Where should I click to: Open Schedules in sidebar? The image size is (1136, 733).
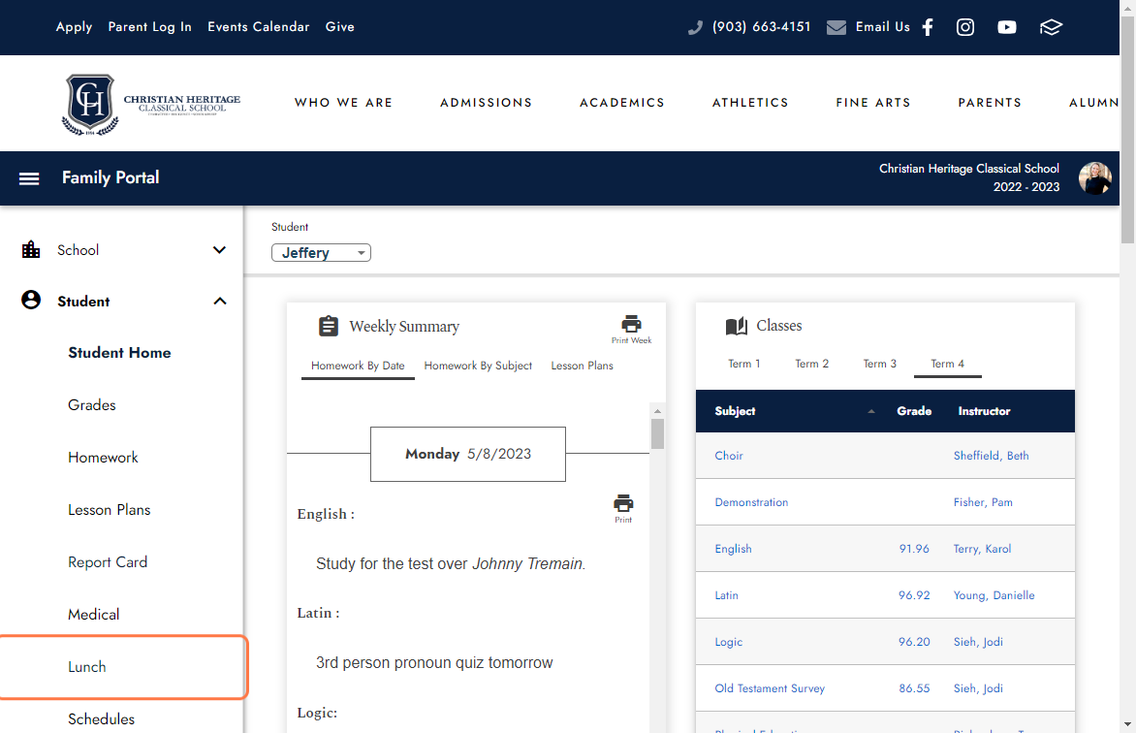(x=102, y=719)
